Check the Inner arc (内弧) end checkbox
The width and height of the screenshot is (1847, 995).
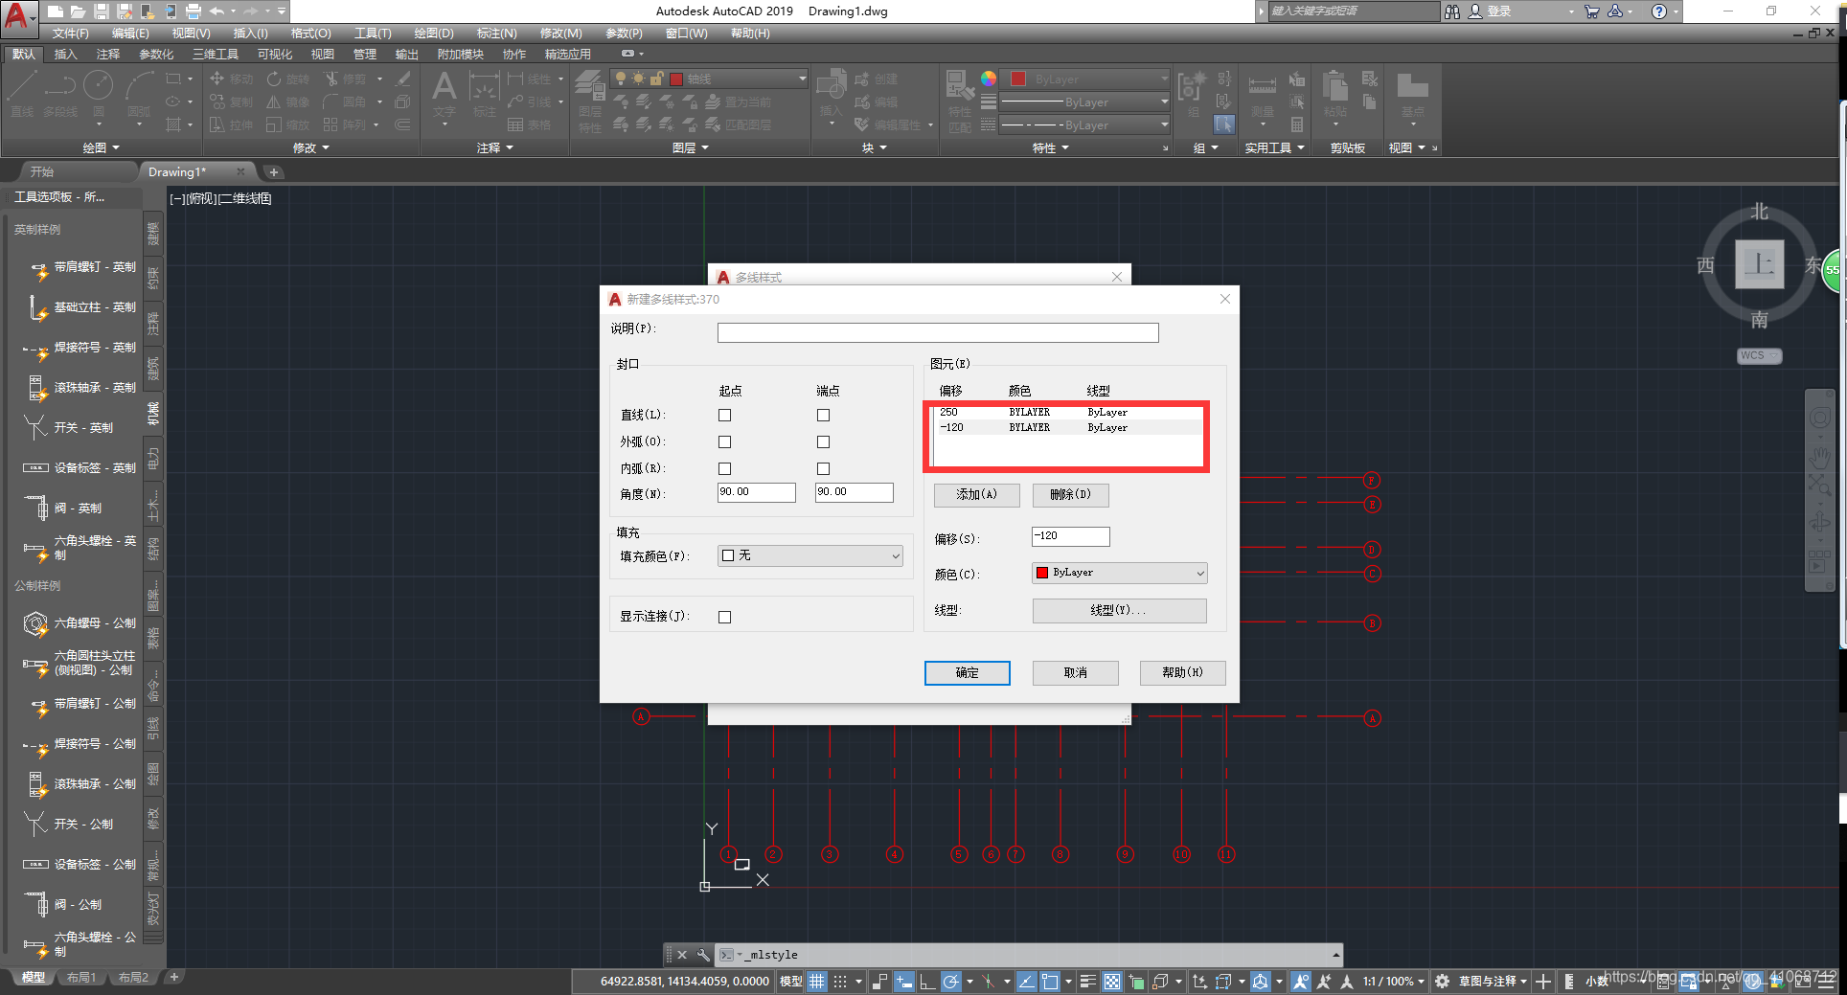pos(823,468)
